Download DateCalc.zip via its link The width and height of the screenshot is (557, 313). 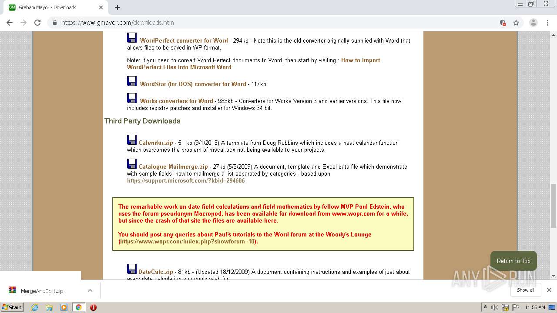coord(156,272)
